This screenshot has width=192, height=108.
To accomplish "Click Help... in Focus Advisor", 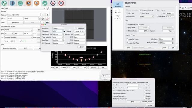I will point(133,102).
